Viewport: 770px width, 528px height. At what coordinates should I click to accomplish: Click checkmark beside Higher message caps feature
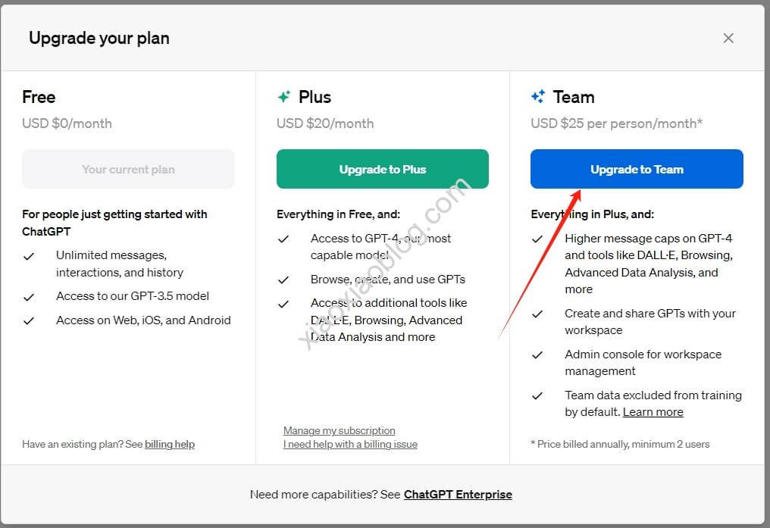coord(537,239)
